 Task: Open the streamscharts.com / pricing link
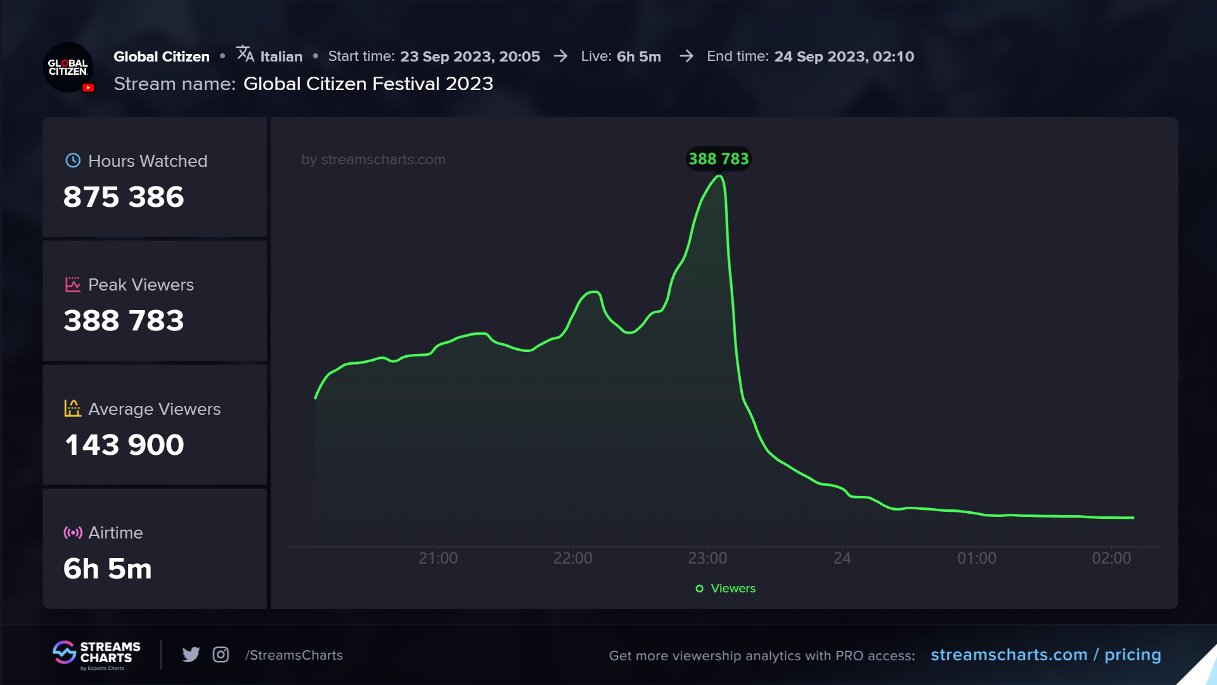click(1045, 655)
